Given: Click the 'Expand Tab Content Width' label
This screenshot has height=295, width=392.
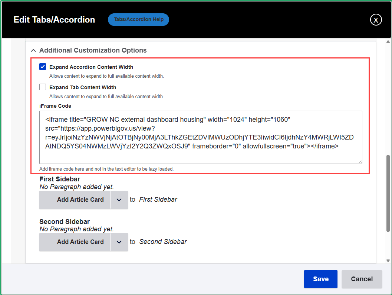Looking at the screenshot, I should [83, 87].
